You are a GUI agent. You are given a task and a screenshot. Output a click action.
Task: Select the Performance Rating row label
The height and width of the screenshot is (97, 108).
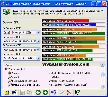pyautogui.click(x=24, y=81)
